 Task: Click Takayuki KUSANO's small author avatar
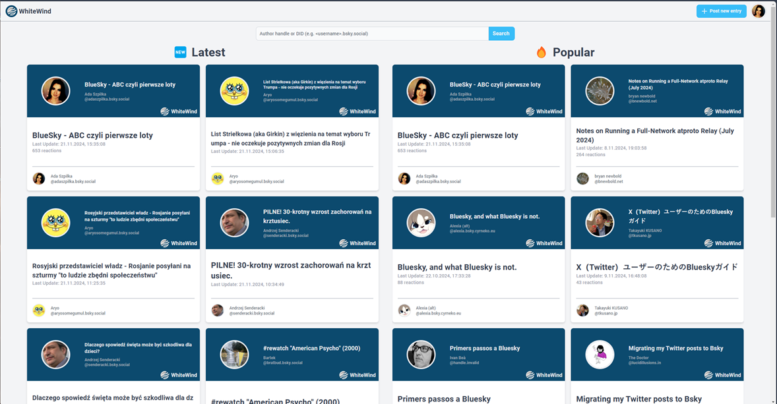tap(582, 310)
